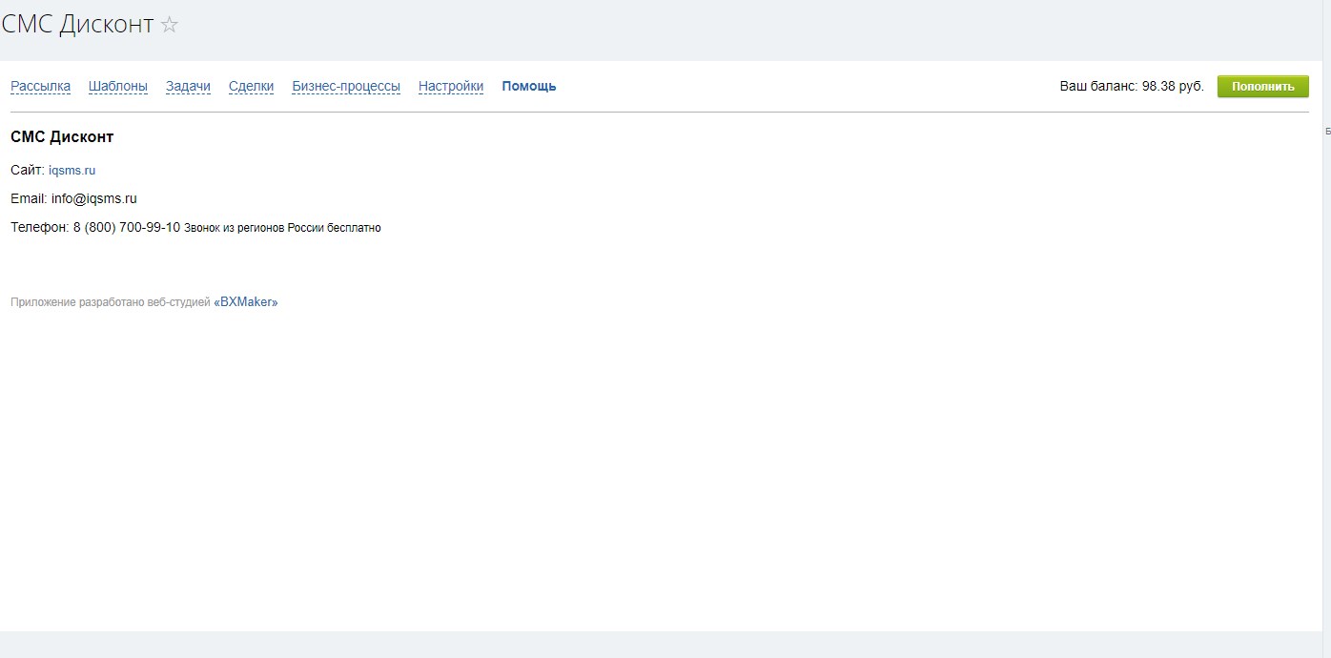Image resolution: width=1331 pixels, height=658 pixels.
Task: Switch to the Шаблоны tab
Action: 118,86
